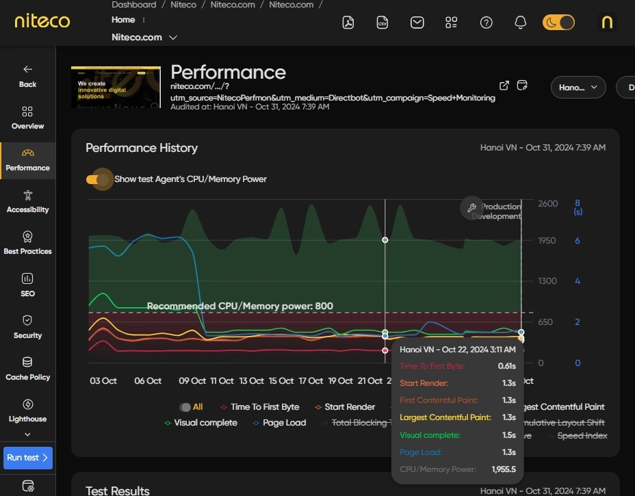Open the mail envelope icon

(x=417, y=23)
